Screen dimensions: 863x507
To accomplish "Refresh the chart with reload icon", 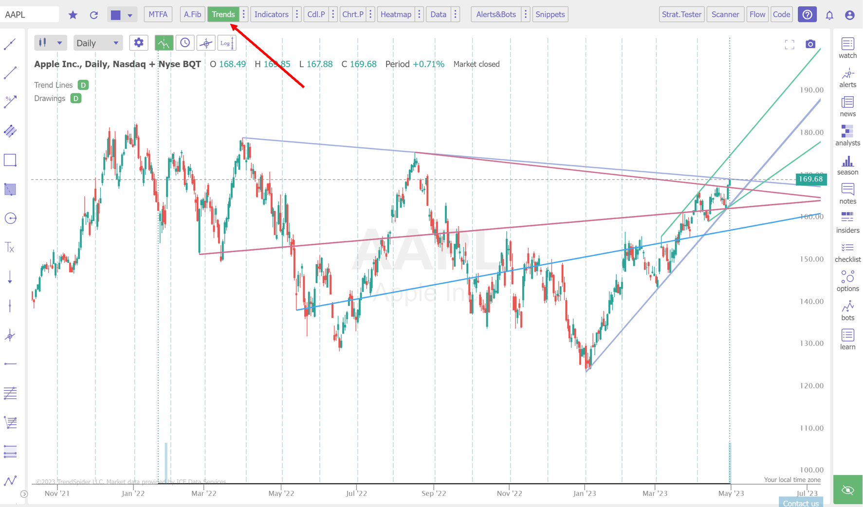I will [x=94, y=15].
